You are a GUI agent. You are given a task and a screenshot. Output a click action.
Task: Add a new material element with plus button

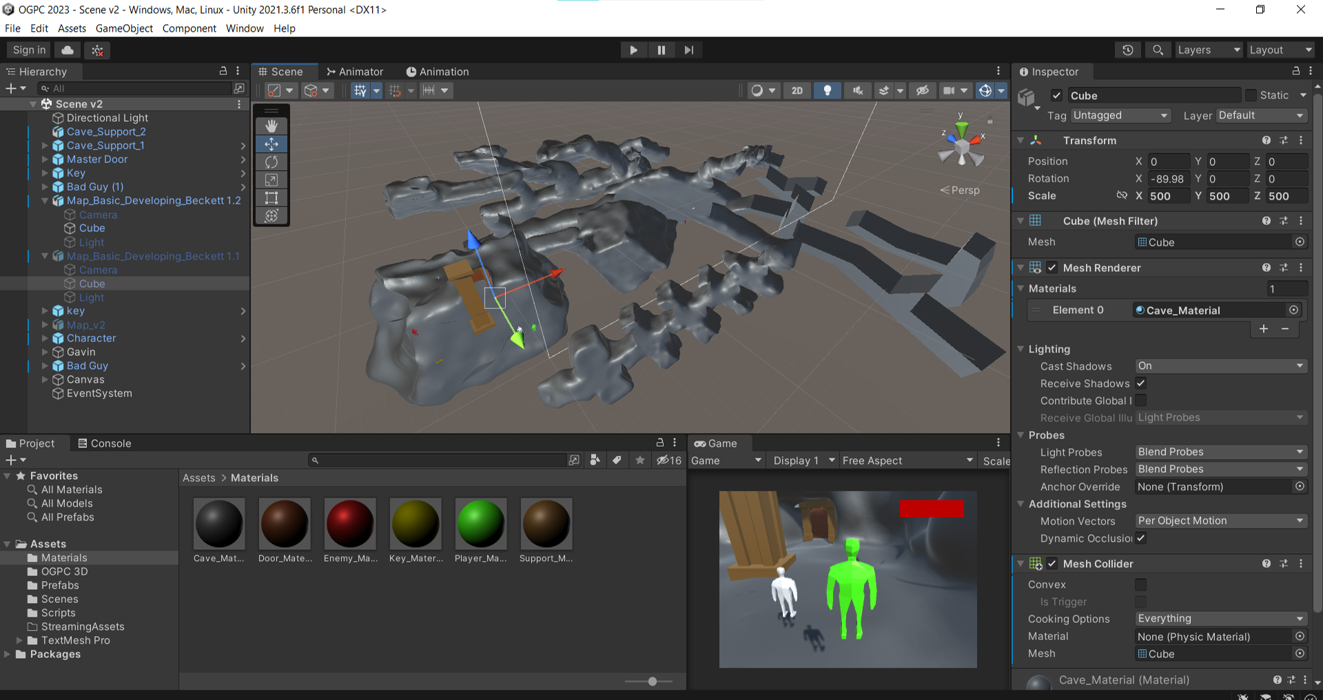pos(1264,329)
